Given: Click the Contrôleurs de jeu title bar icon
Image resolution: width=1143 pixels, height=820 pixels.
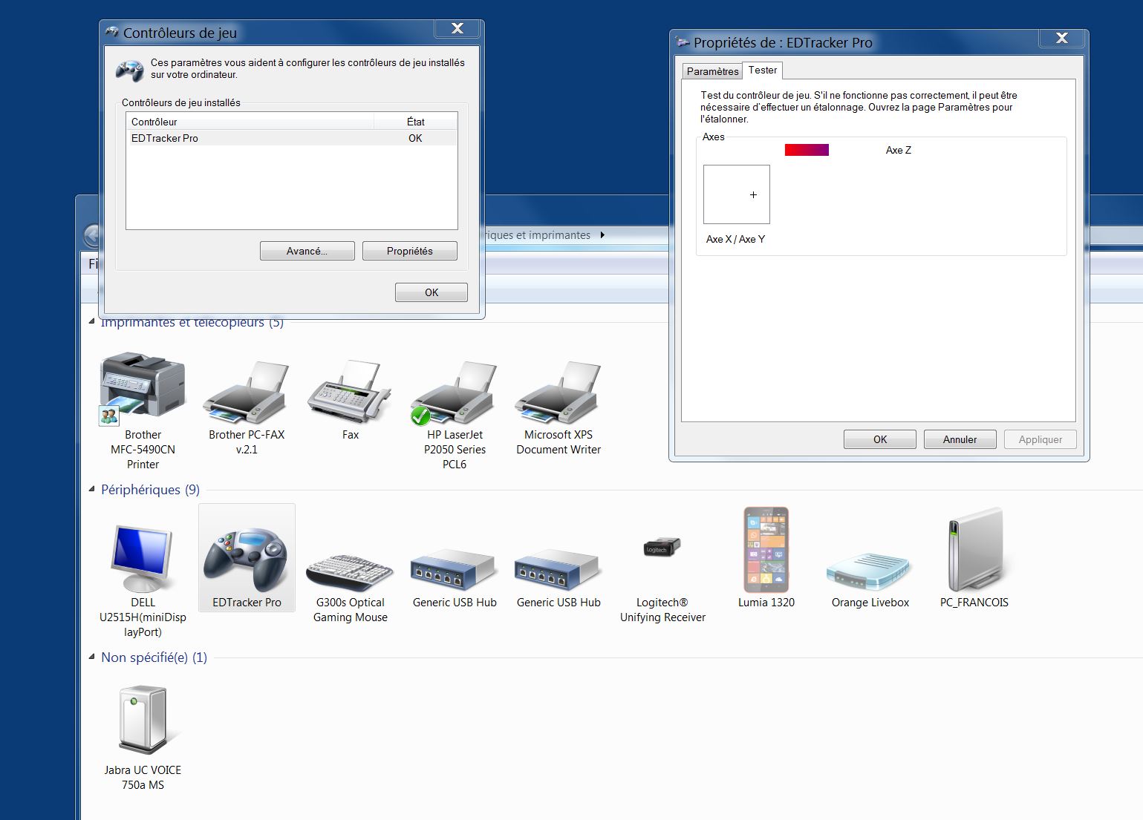Looking at the screenshot, I should 112,32.
